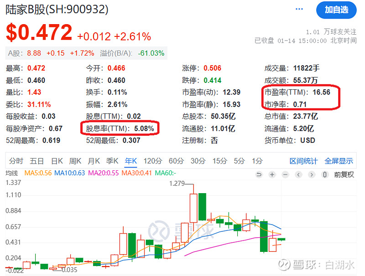Click 市盈率(TTM) value 16.56
This screenshot has width=365, height=276.
click(x=321, y=92)
